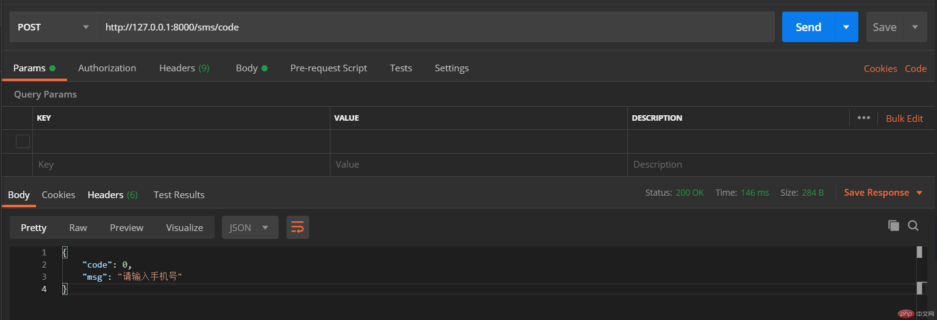
Task: Expand the Save dropdown arrow
Action: coord(914,27)
